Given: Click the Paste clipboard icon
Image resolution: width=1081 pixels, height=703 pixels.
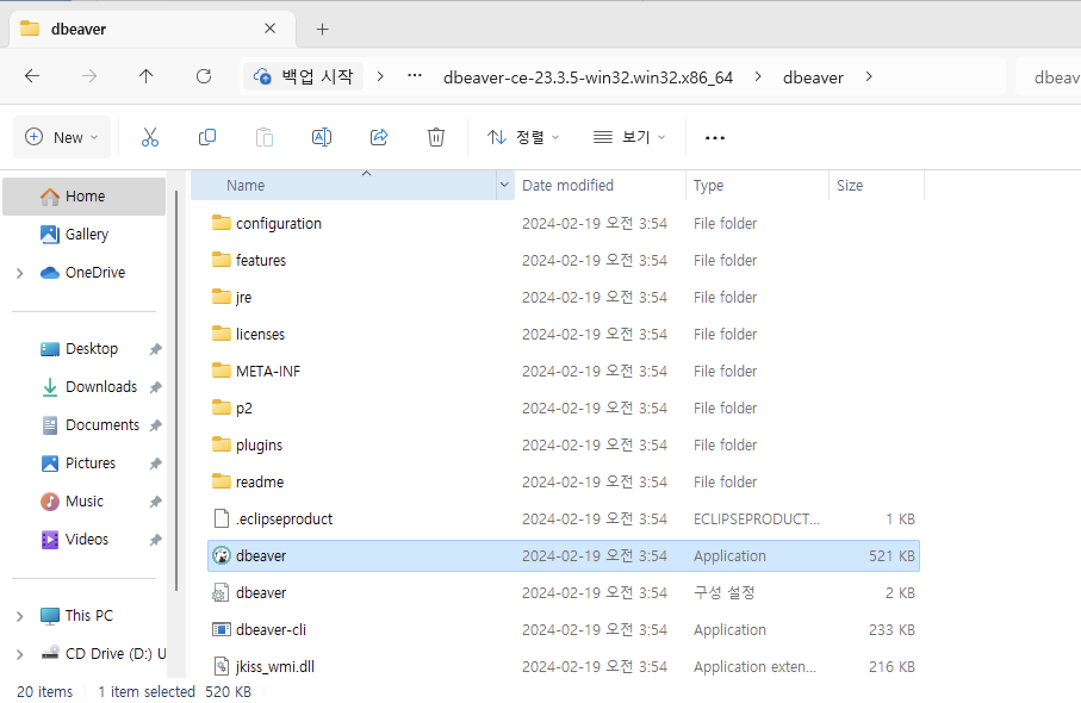Looking at the screenshot, I should pos(264,138).
